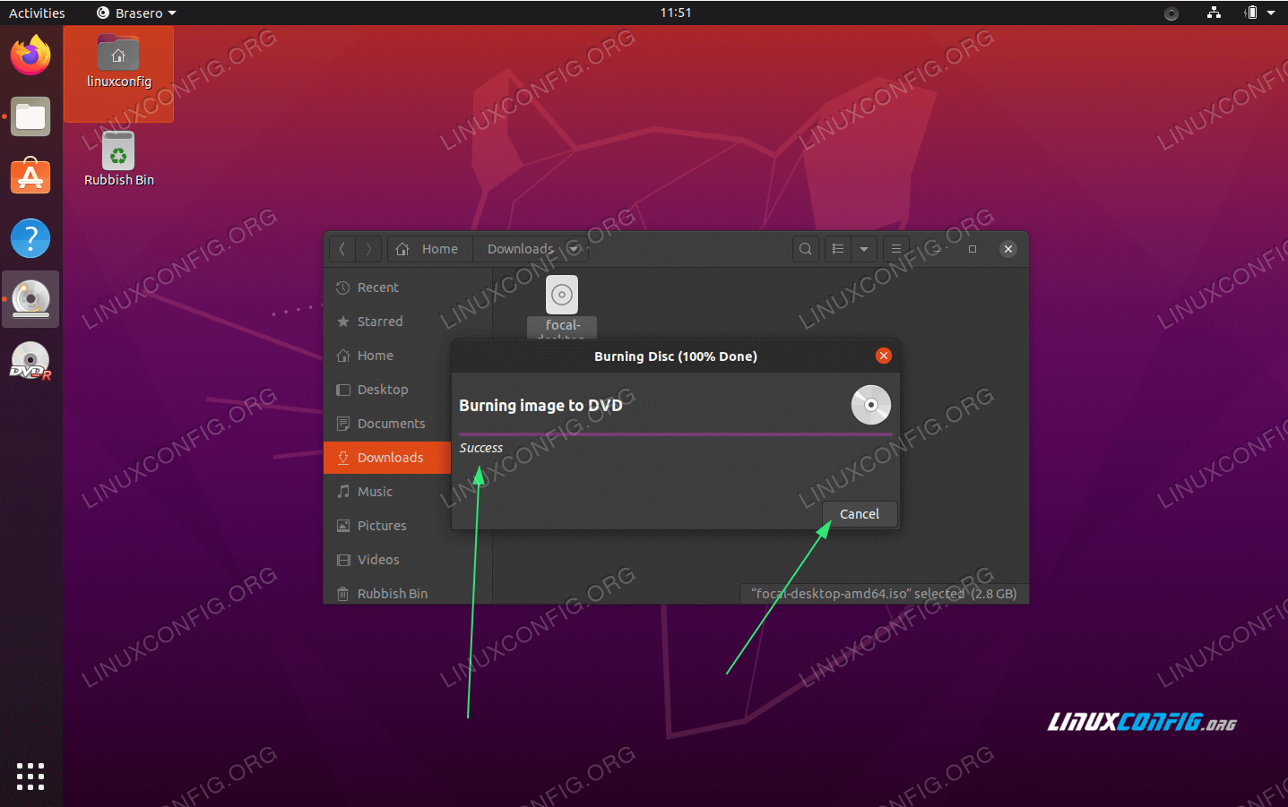The width and height of the screenshot is (1288, 807).
Task: Close the Burning Disc dialog
Action: pyautogui.click(x=884, y=356)
